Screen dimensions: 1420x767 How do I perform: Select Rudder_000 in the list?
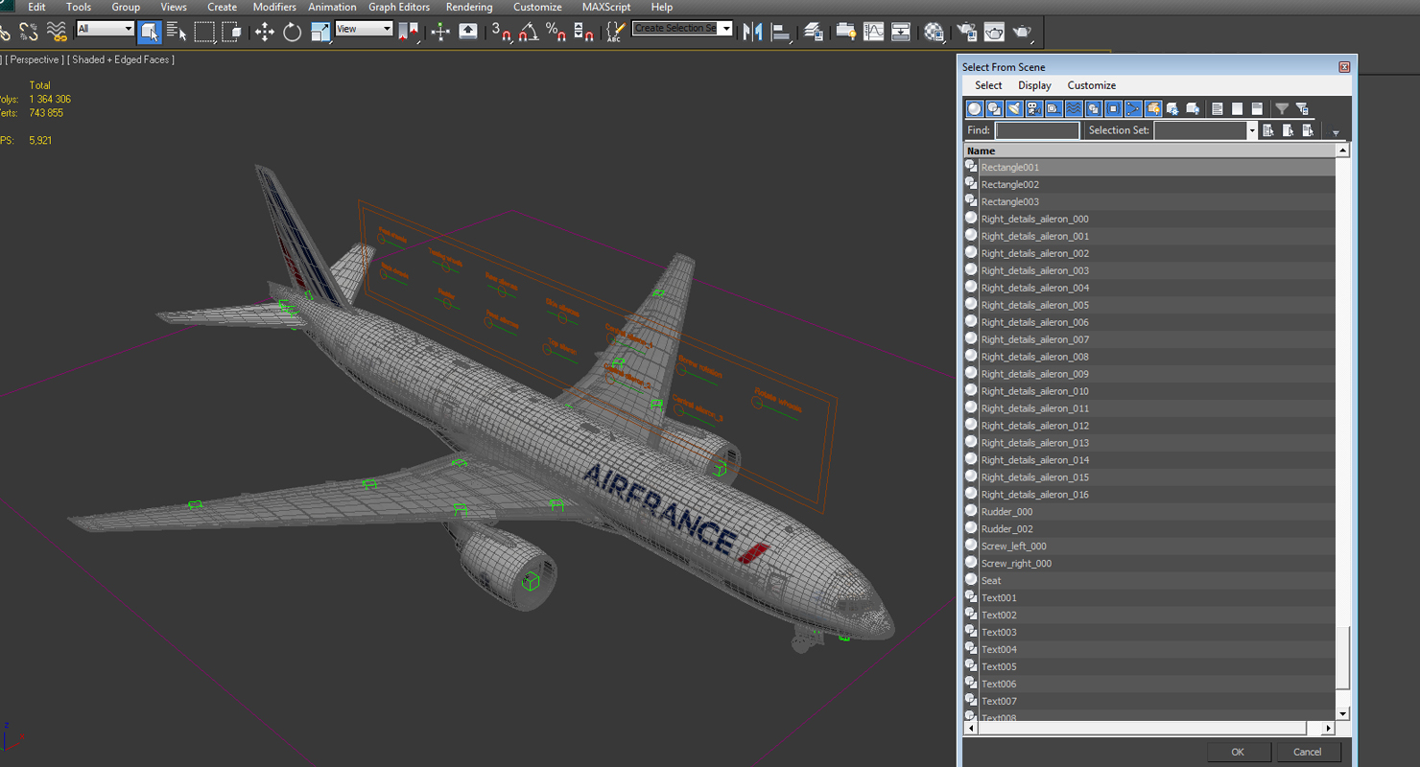coord(1149,512)
